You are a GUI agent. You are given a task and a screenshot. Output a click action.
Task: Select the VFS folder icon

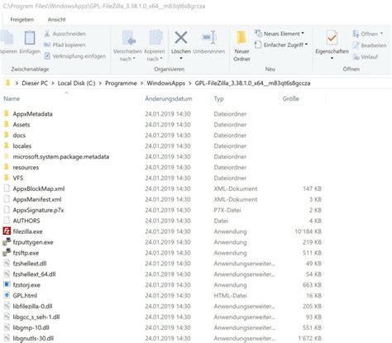tap(7, 178)
